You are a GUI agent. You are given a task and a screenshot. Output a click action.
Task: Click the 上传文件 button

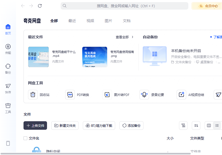point(35,125)
